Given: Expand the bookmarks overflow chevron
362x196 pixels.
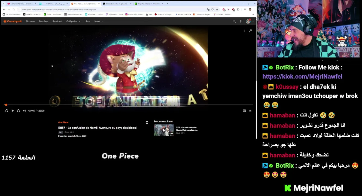Looking at the screenshot, I should (x=253, y=14).
